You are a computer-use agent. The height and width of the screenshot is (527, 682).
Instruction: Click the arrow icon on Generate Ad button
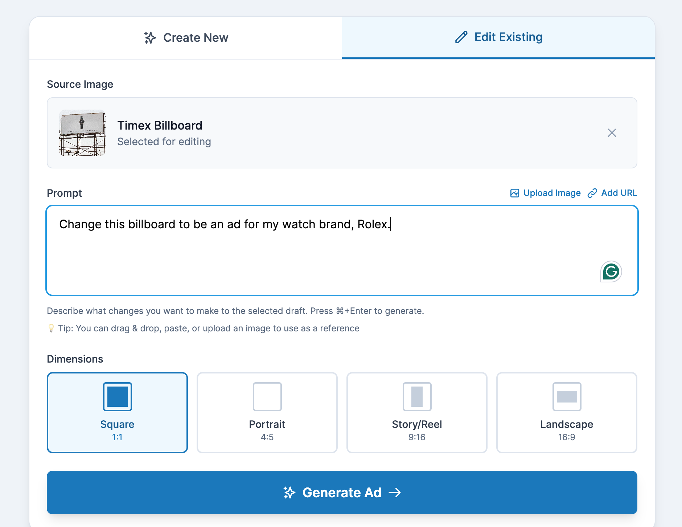395,493
